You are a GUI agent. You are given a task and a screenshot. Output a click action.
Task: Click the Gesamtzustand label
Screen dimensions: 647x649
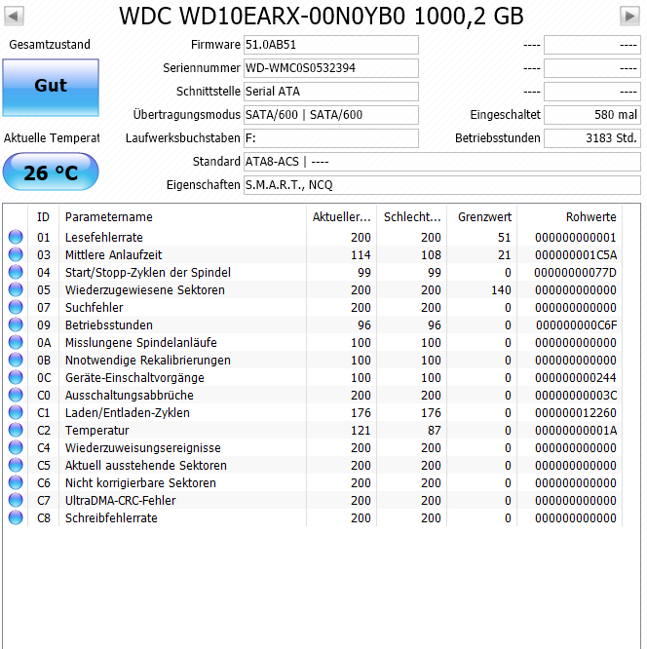pos(50,44)
